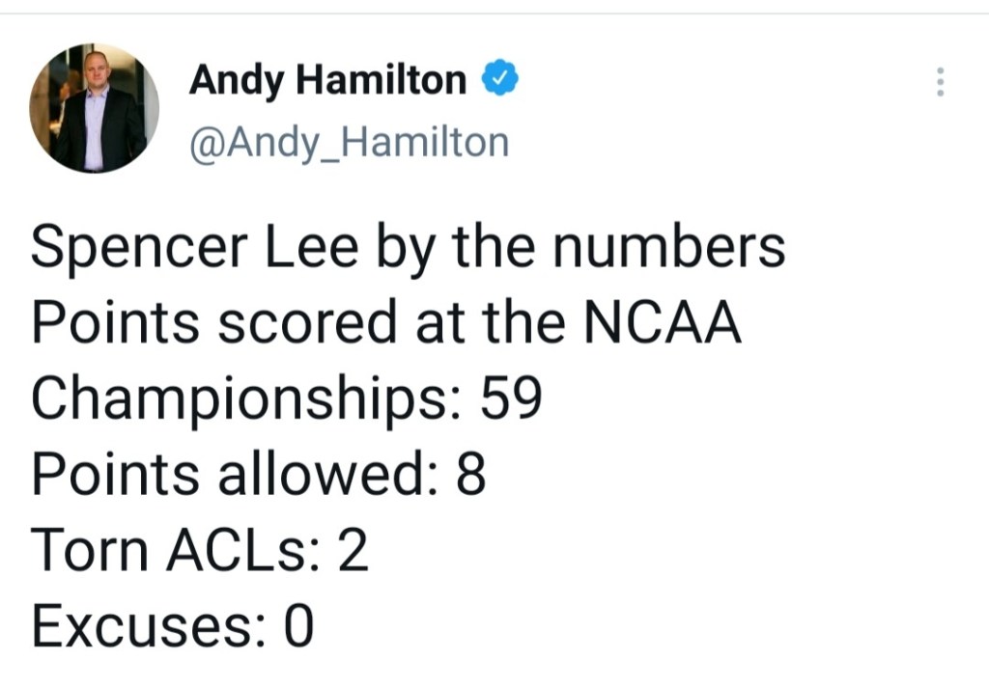This screenshot has width=989, height=687.
Task: Open Andy Hamilton's profile picture
Action: point(94,108)
